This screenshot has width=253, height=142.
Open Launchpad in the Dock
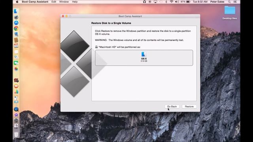pos(16,17)
